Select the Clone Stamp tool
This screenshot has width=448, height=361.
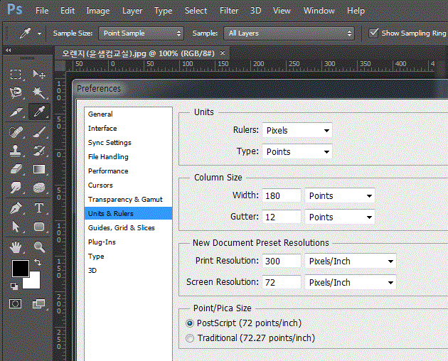[16, 151]
